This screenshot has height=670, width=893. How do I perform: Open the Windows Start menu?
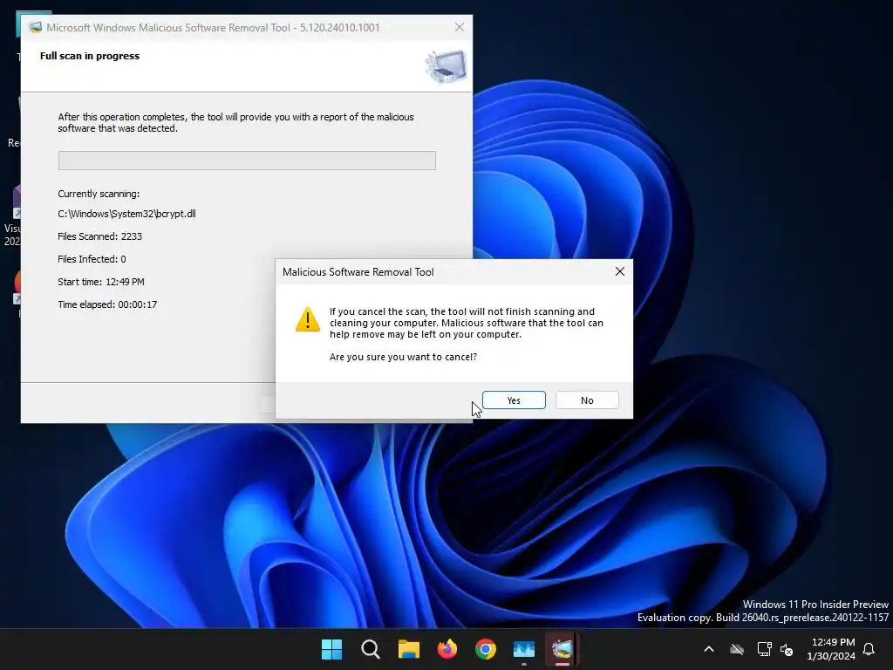click(x=331, y=649)
